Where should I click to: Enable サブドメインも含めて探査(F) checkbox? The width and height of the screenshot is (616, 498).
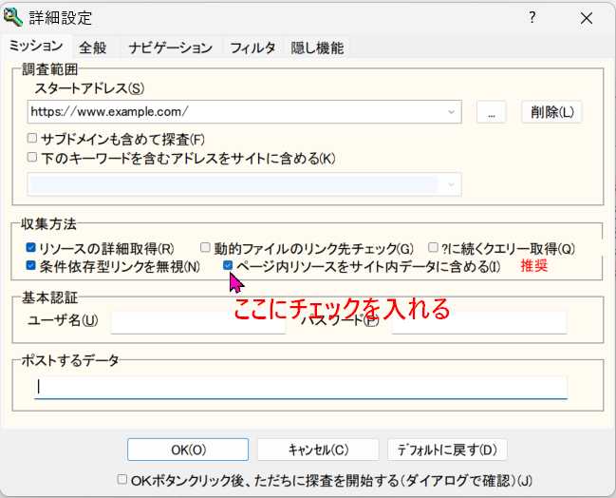pos(32,138)
